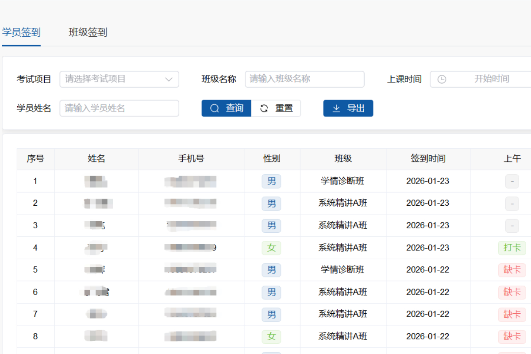The image size is (531, 354).
Task: Click the green 打卡 tag in row 4
Action: (x=512, y=248)
